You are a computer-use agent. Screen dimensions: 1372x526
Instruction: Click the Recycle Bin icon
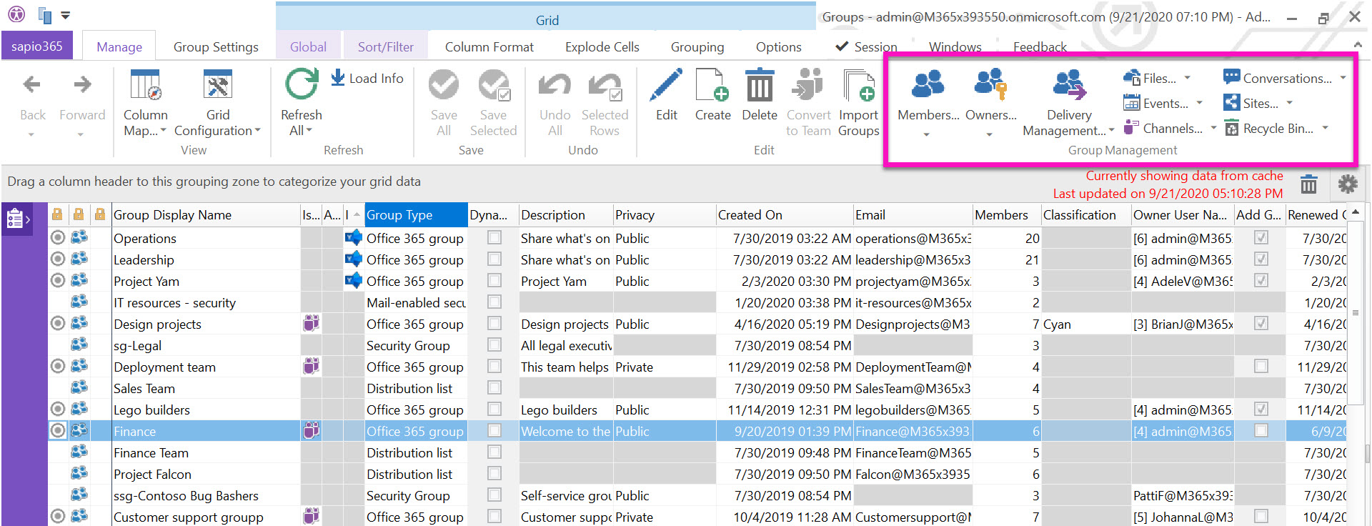(x=1231, y=129)
